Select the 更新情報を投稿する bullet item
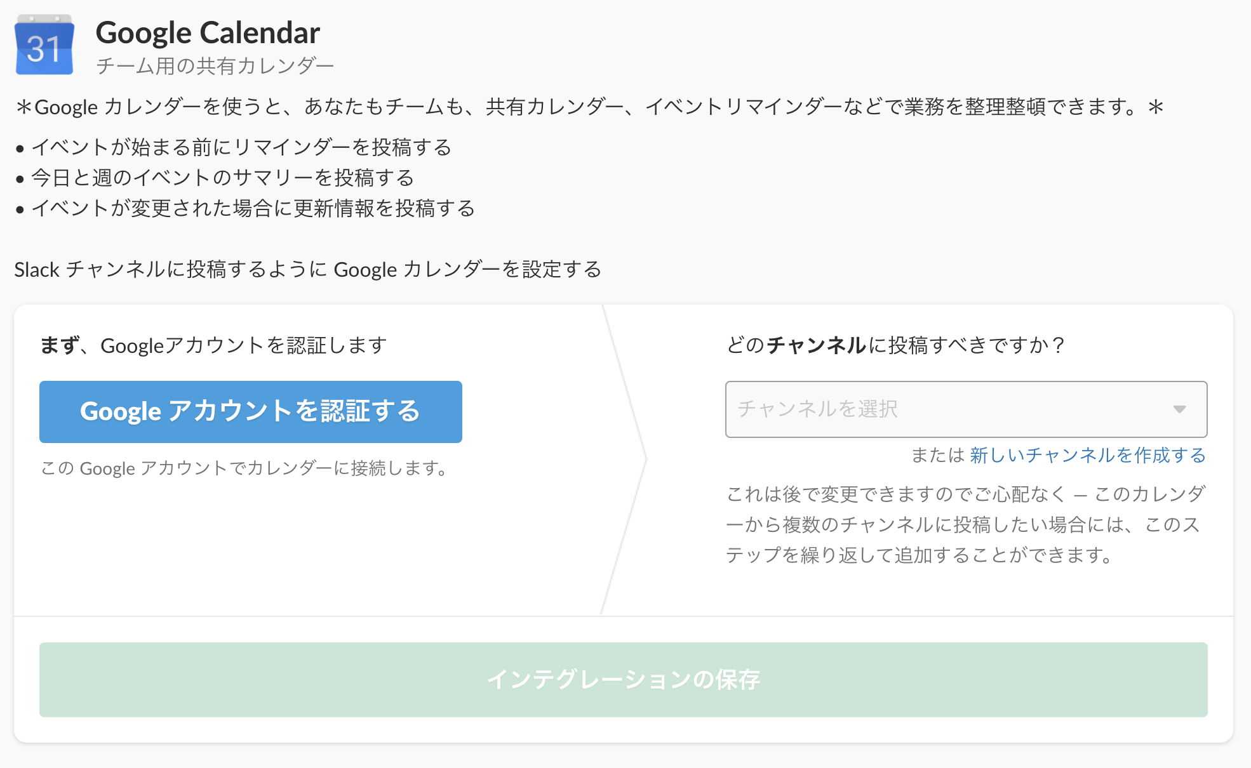The height and width of the screenshot is (768, 1251). pyautogui.click(x=245, y=208)
